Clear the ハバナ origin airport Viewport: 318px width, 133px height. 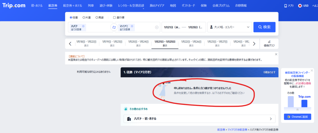(83, 26)
